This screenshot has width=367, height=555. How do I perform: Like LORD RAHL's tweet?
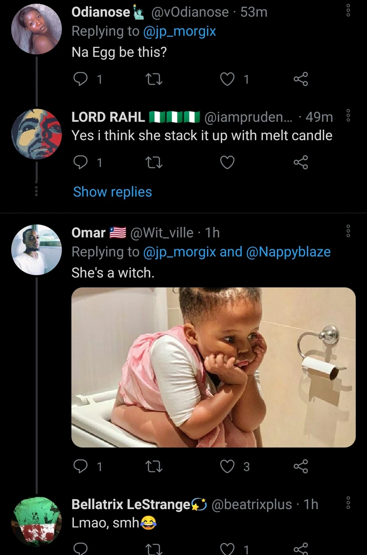click(x=228, y=163)
